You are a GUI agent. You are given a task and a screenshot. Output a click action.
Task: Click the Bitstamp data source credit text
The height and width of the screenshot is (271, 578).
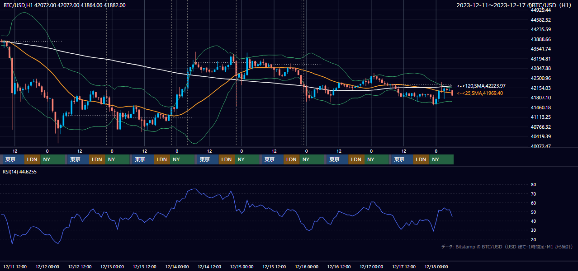pyautogui.click(x=507, y=247)
